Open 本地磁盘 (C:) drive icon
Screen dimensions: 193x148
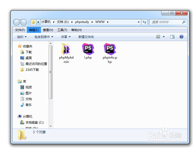tap(22, 122)
